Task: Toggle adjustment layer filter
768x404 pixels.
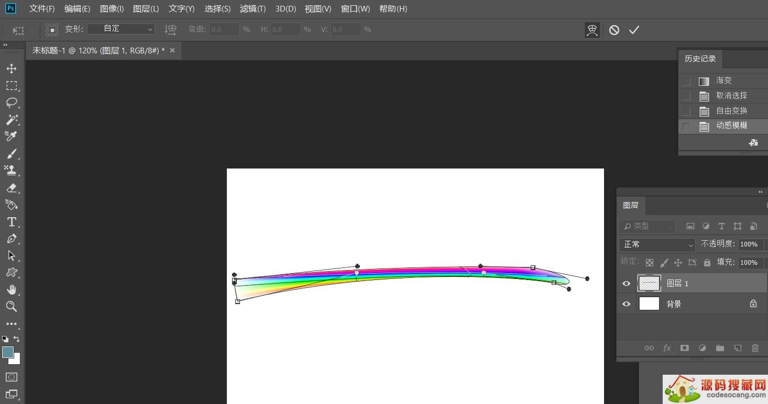Action: click(706, 226)
